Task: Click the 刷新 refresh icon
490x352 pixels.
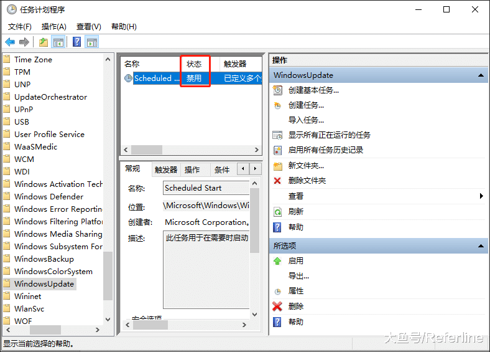Action: click(277, 212)
